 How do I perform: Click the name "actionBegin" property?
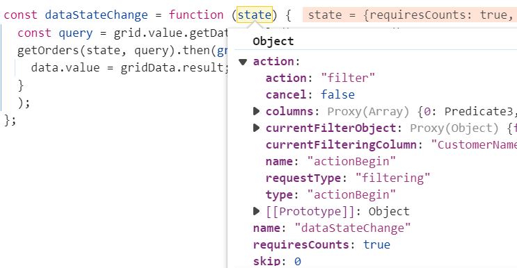[x=331, y=162]
